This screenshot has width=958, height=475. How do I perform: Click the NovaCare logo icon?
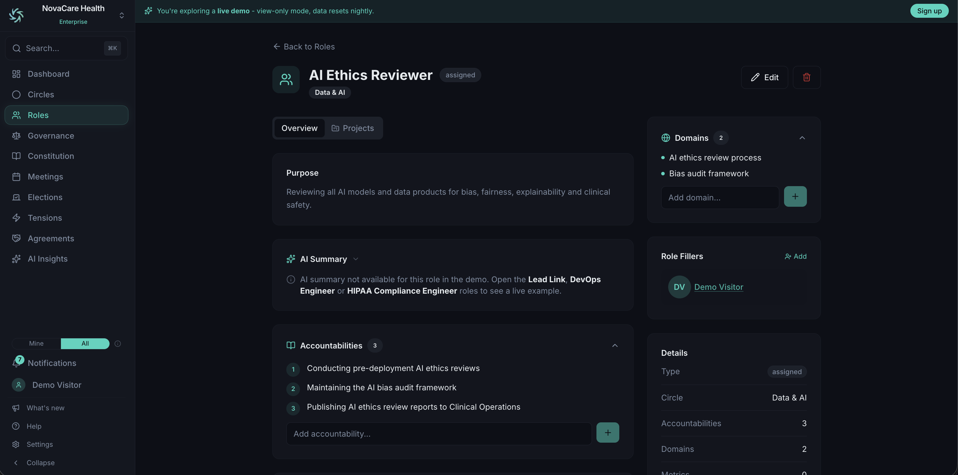point(16,15)
